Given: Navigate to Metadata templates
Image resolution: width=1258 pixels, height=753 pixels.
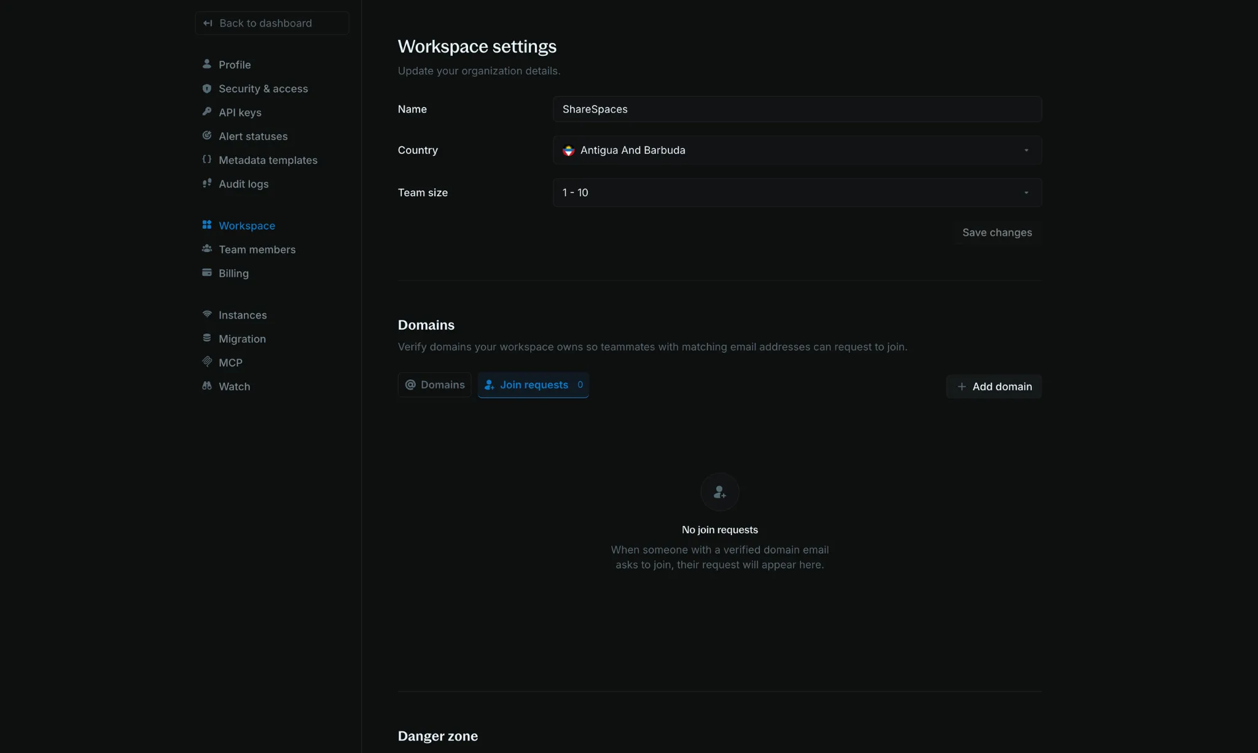Looking at the screenshot, I should pos(268,160).
